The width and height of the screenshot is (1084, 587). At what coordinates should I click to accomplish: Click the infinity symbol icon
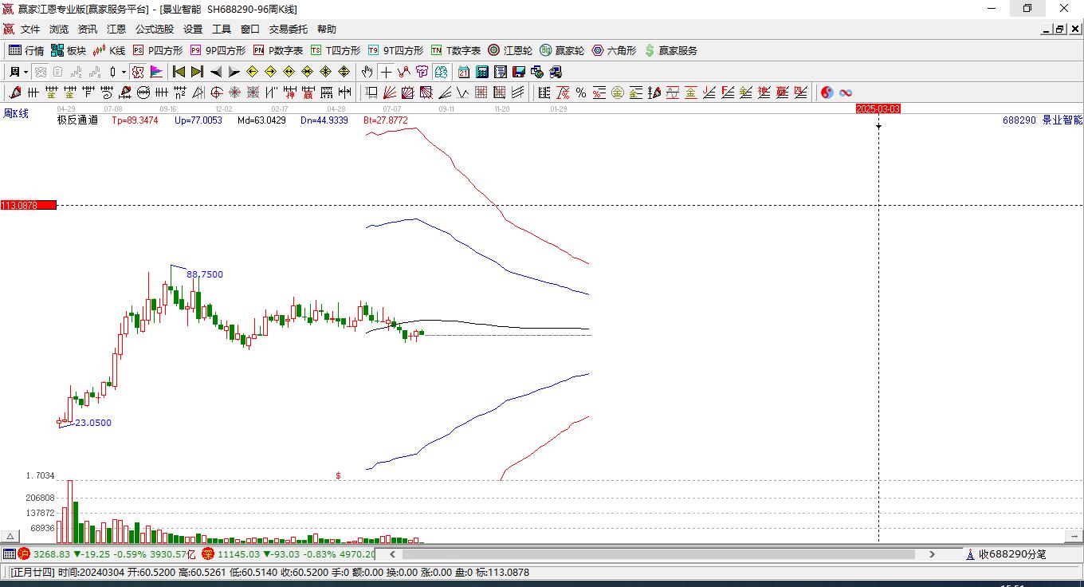(846, 93)
